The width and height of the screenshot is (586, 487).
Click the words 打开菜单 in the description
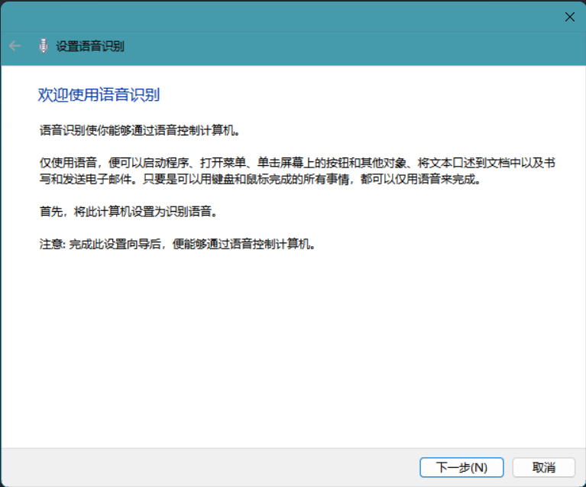[220, 163]
